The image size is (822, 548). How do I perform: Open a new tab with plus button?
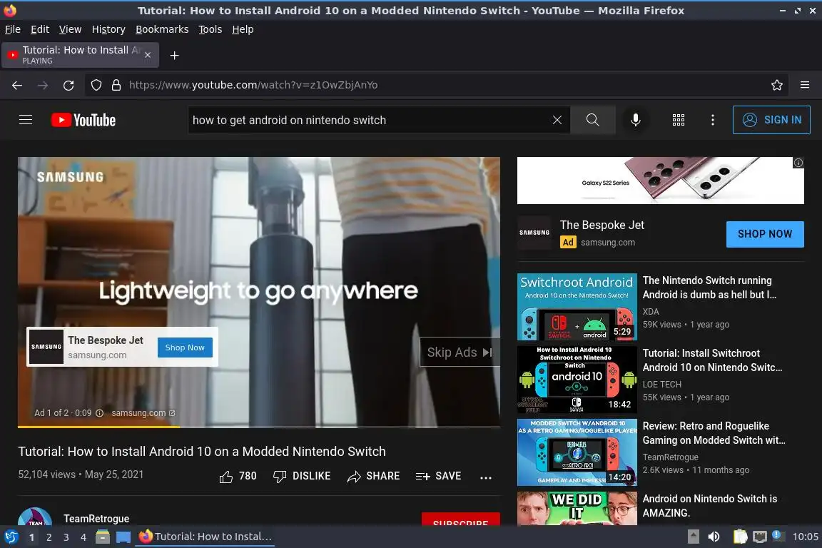pyautogui.click(x=175, y=56)
